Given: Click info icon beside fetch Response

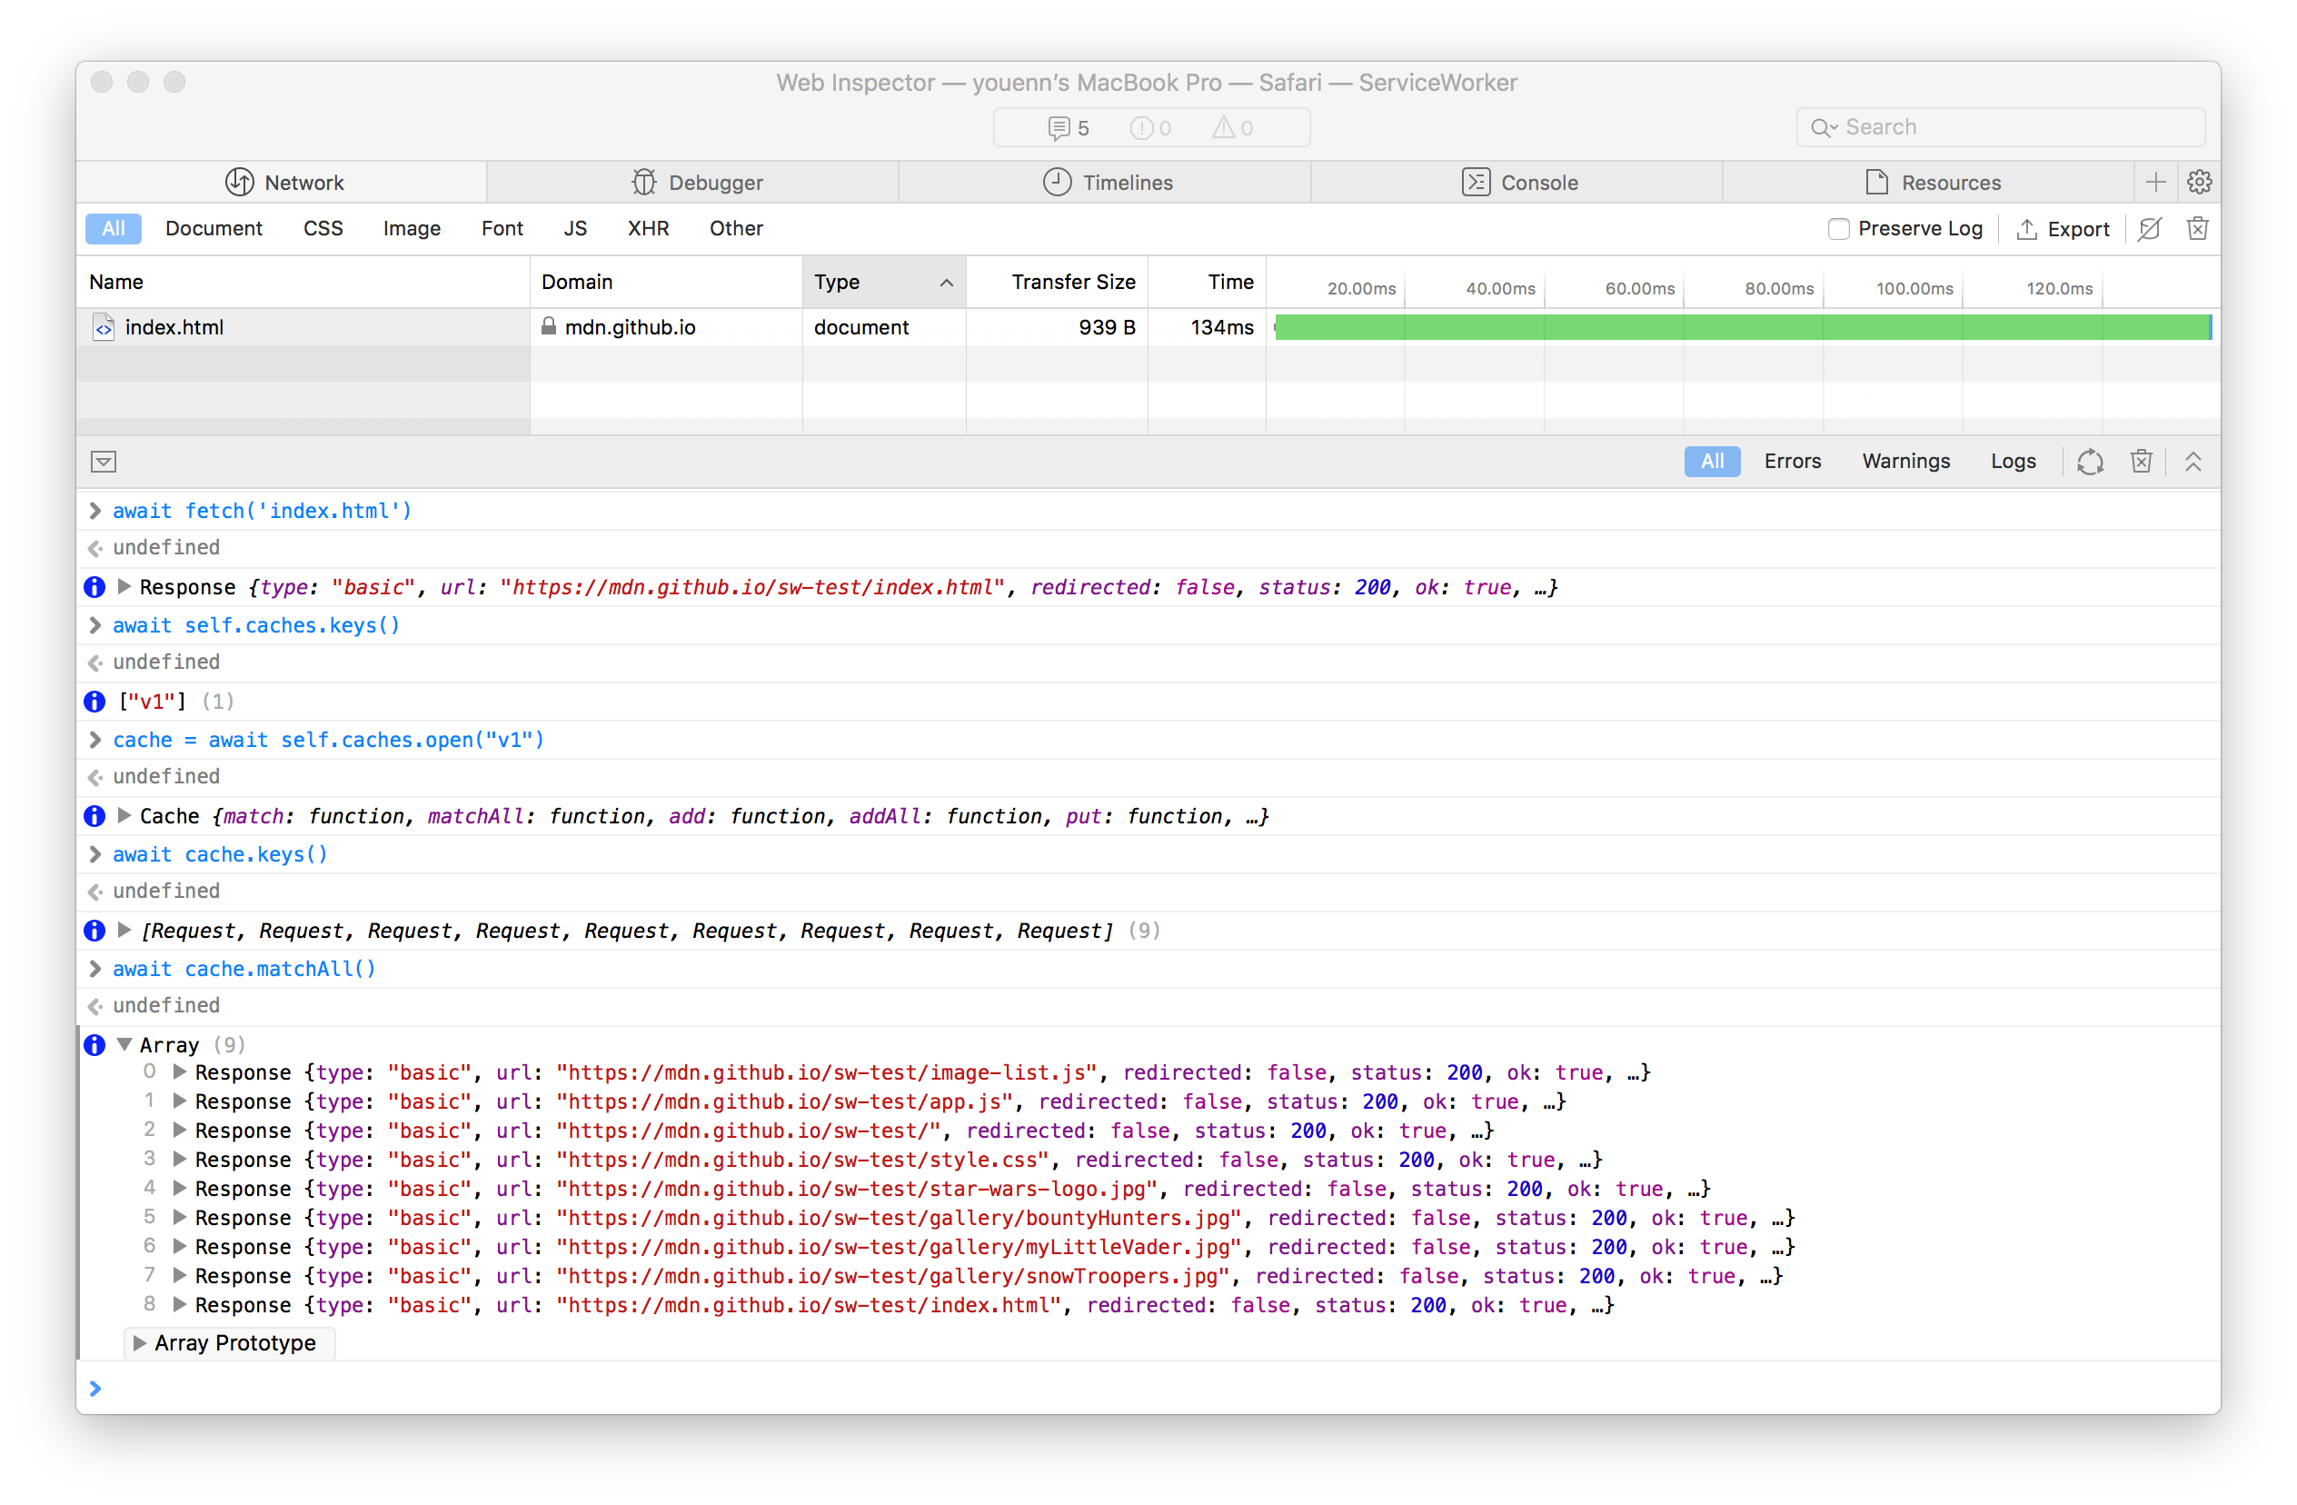Looking at the screenshot, I should [94, 587].
